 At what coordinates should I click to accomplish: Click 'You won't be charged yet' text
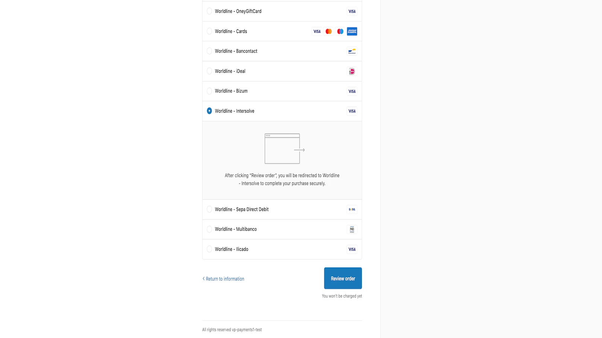point(342,296)
